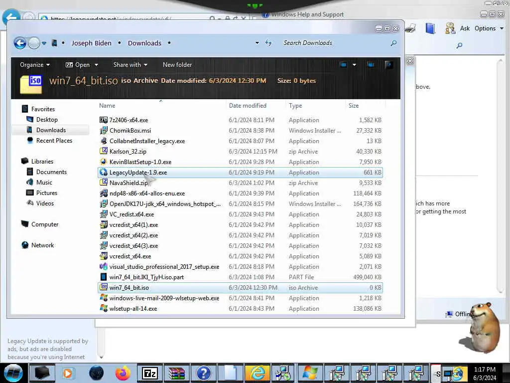Select Network in the navigation pane
Viewport: 510px width, 383px height.
pyautogui.click(x=43, y=245)
